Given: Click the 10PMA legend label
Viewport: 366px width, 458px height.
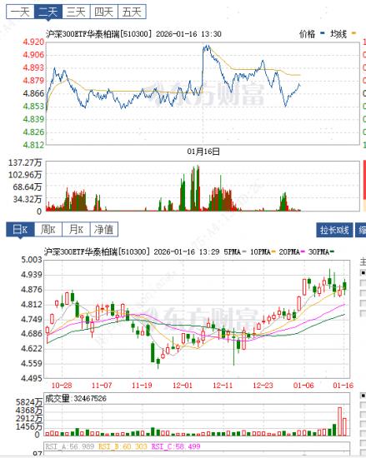Looking at the screenshot, I should click(260, 251).
